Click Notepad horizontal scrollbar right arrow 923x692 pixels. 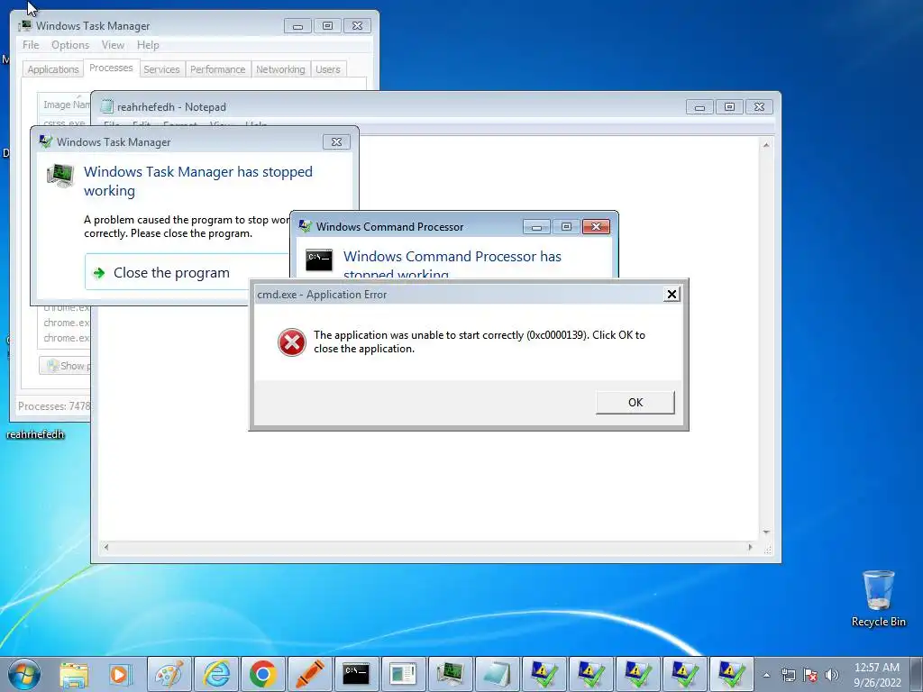(x=750, y=547)
